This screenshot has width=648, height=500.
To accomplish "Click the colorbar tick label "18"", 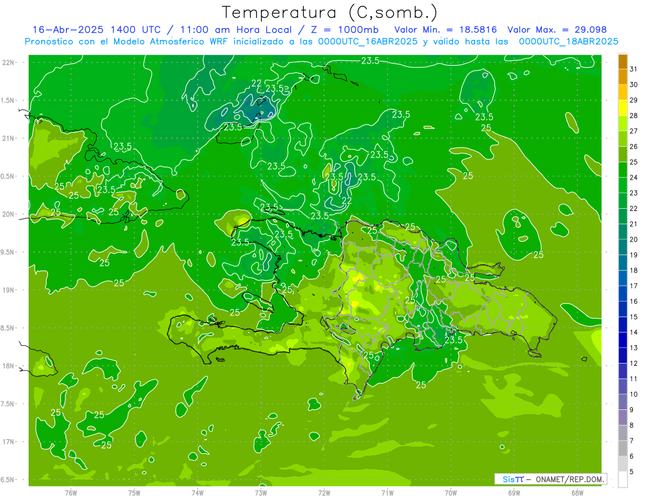I will (x=634, y=271).
